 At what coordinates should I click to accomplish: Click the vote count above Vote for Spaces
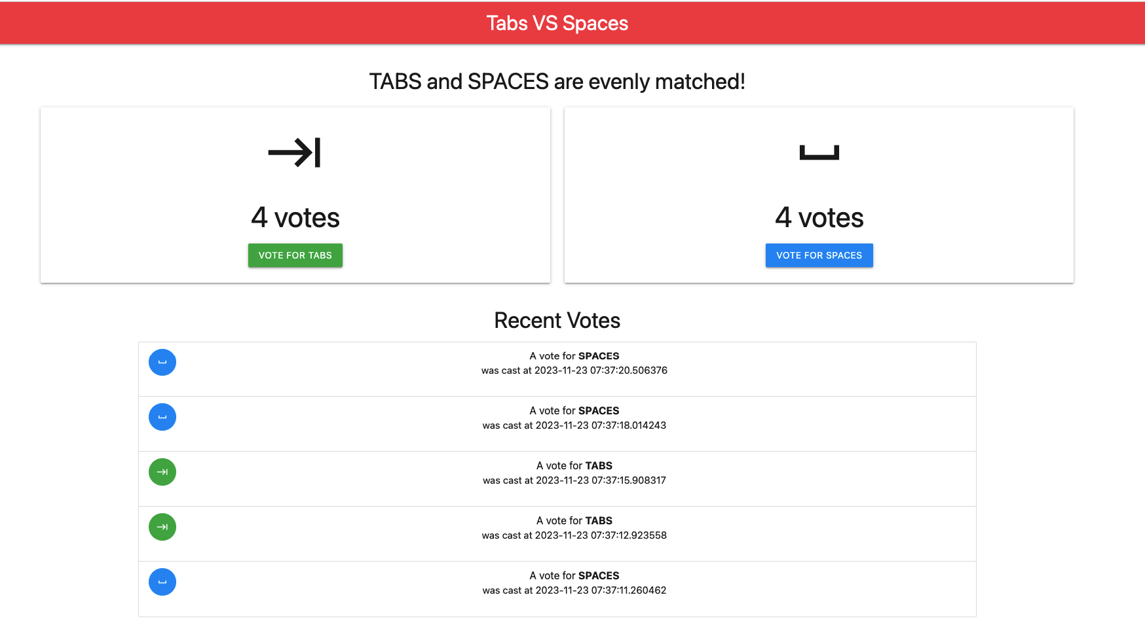pos(819,217)
